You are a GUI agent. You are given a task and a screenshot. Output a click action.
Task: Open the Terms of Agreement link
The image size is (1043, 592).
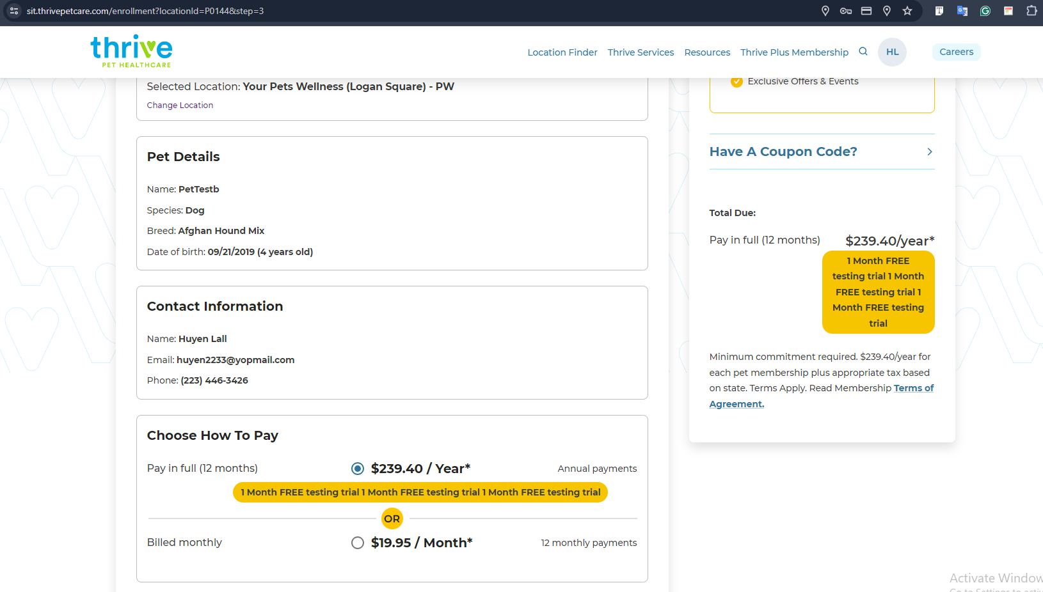click(x=914, y=388)
